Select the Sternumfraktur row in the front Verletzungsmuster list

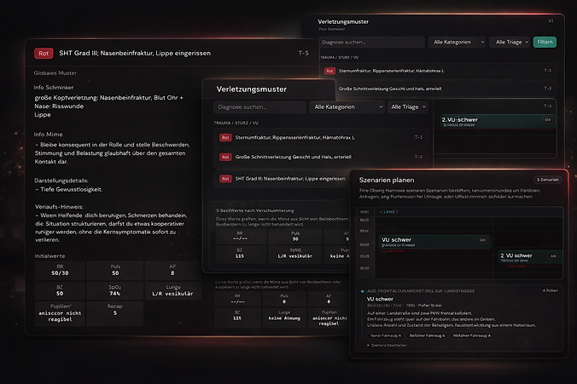coord(321,137)
